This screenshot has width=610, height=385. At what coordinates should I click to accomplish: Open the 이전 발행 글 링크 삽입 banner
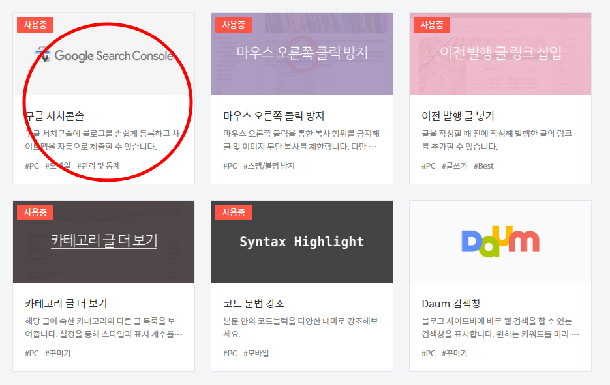500,55
